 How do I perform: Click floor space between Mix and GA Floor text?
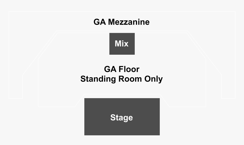pos(122,60)
